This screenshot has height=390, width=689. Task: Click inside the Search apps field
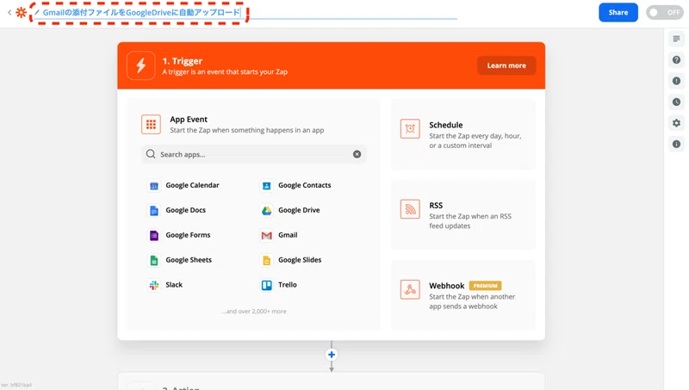click(x=253, y=154)
